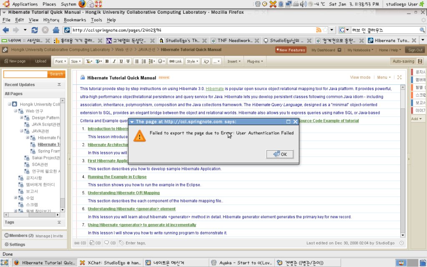The height and width of the screenshot is (267, 427).
Task: Open the highlight color tool
Action: point(98,61)
